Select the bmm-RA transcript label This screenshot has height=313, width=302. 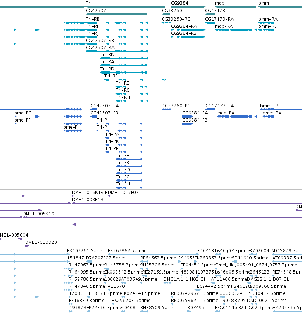[268, 19]
